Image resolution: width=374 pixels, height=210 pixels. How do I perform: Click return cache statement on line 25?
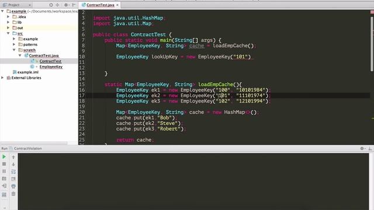click(x=135, y=140)
